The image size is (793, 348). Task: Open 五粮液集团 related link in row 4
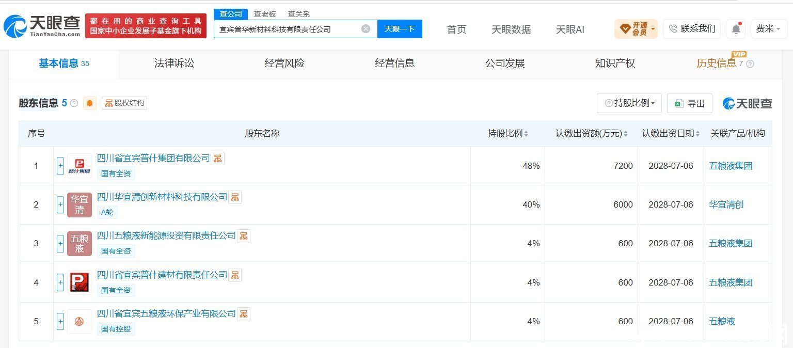pos(731,282)
